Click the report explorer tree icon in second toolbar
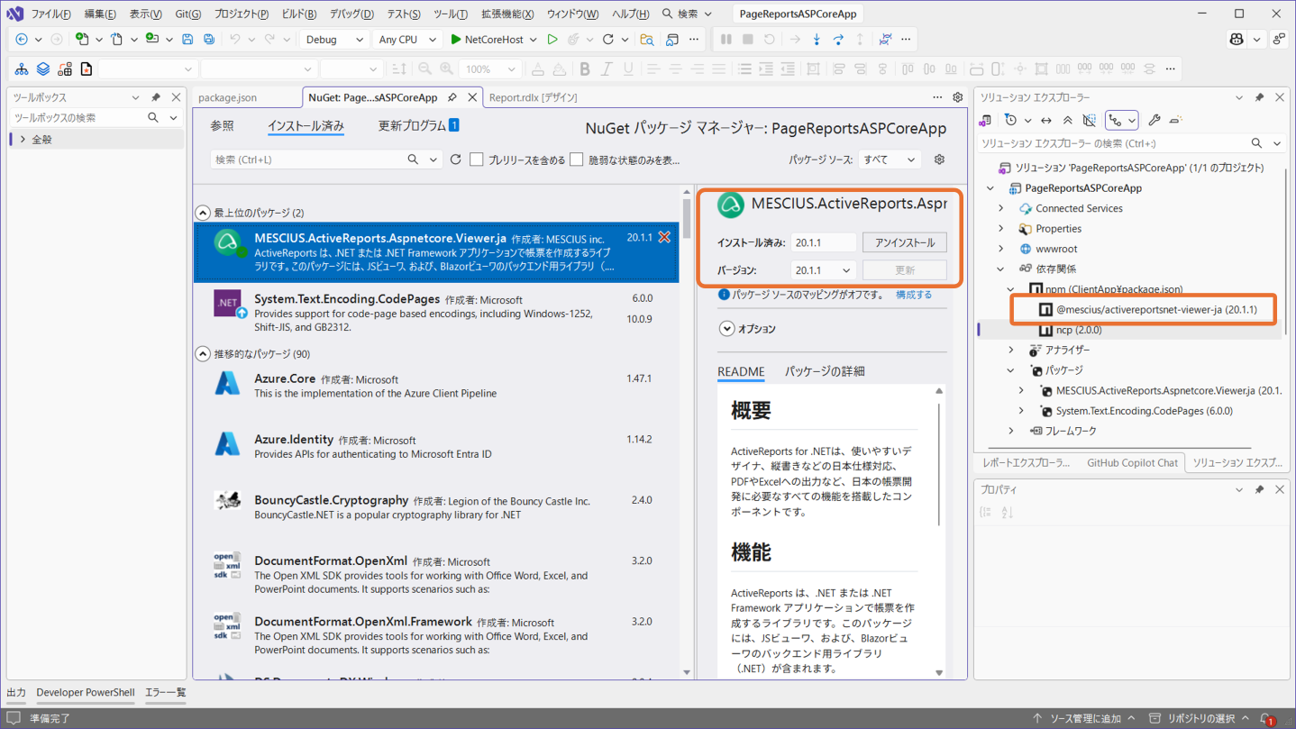The height and width of the screenshot is (729, 1296). pyautogui.click(x=22, y=69)
